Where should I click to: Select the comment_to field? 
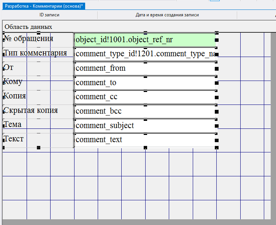coord(145,83)
